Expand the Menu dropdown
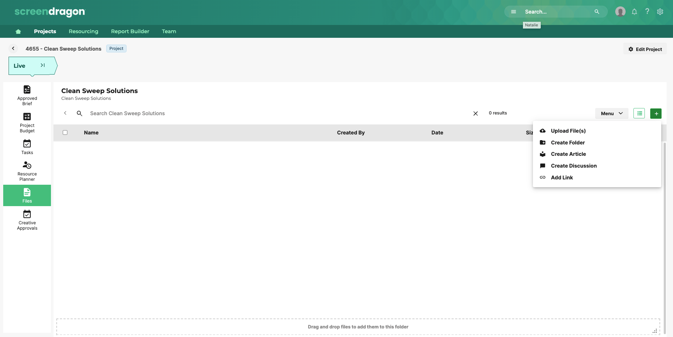The width and height of the screenshot is (673, 337). tap(612, 113)
